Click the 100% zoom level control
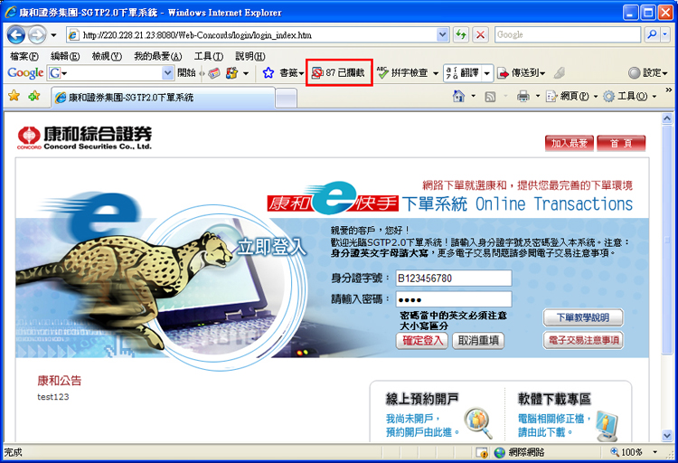The height and width of the screenshot is (463, 678). pyautogui.click(x=634, y=452)
